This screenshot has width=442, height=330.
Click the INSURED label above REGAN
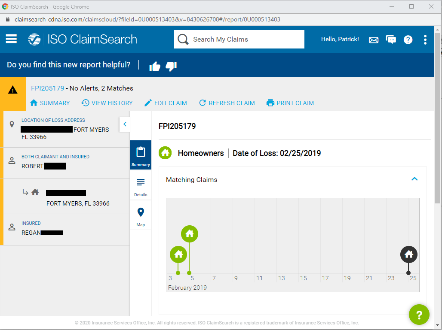coord(31,223)
